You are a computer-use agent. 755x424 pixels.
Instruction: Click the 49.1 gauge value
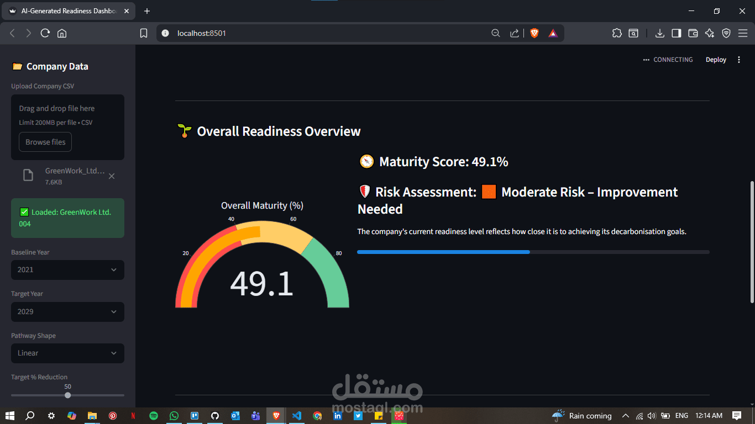(261, 283)
